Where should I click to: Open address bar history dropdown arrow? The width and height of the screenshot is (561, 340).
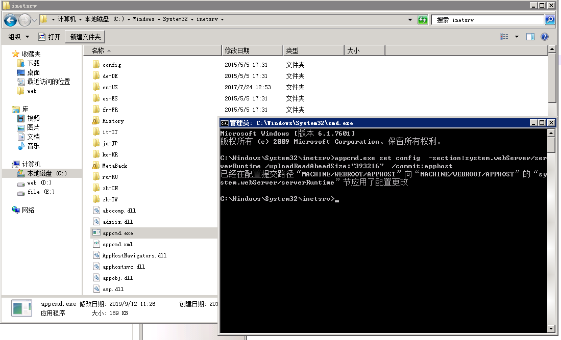pyautogui.click(x=410, y=20)
